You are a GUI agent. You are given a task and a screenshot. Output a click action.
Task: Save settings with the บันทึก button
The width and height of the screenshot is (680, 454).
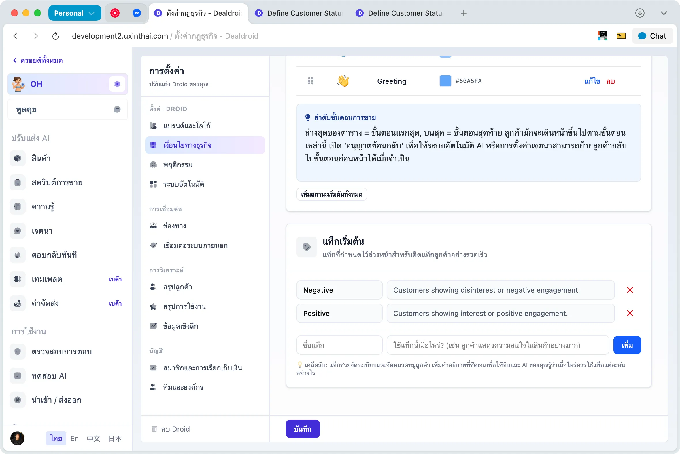point(303,429)
